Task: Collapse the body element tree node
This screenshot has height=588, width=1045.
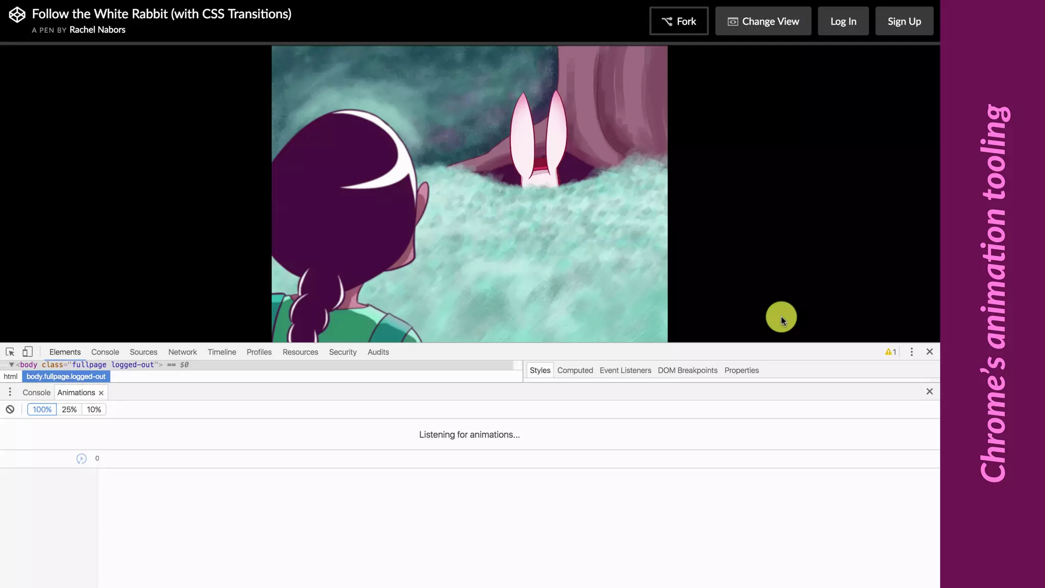Action: point(11,365)
